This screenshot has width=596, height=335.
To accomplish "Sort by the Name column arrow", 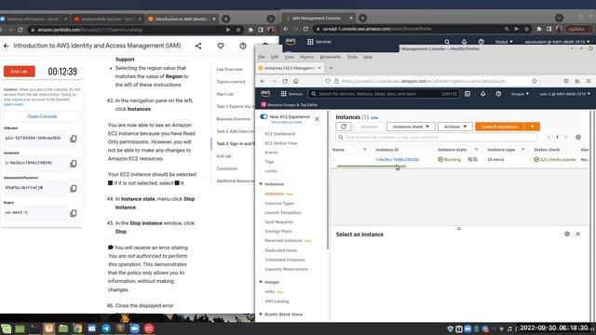I will coord(364,150).
